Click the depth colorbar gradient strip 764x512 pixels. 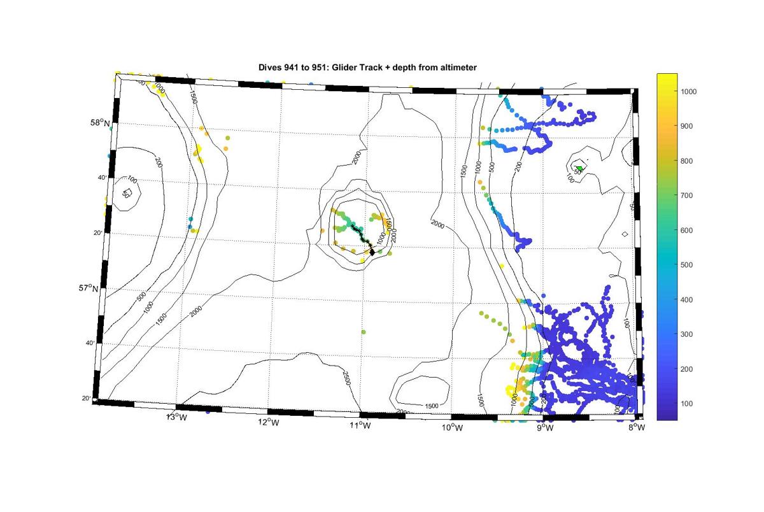(x=667, y=246)
